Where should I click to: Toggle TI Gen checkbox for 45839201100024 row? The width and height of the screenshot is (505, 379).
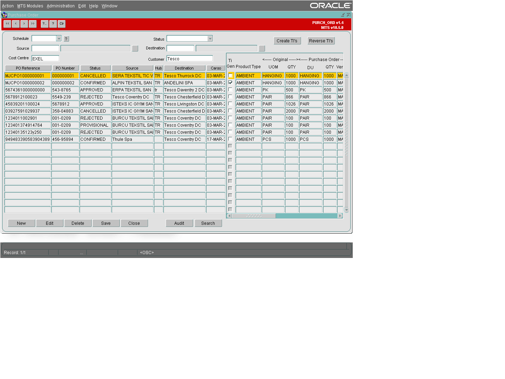(x=230, y=104)
